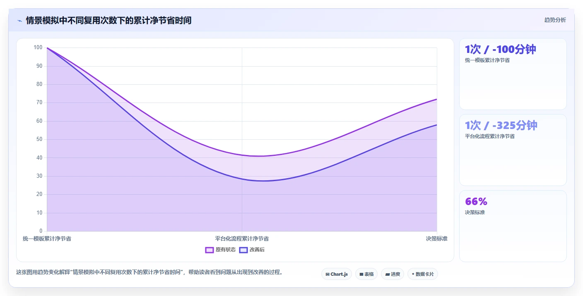This screenshot has height=296, width=583.
Task: Click the y-axis value 50
Action: (x=39, y=139)
